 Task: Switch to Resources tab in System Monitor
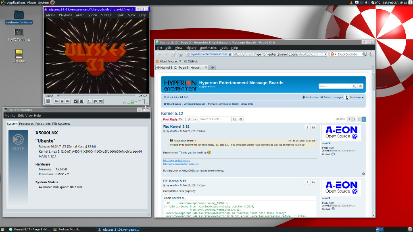(43, 124)
